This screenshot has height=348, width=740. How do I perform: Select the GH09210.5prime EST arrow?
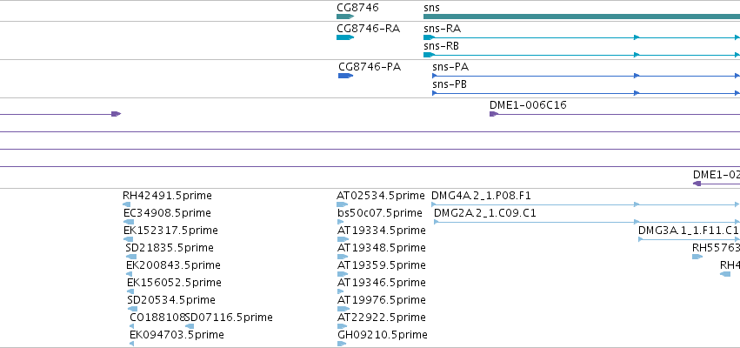pos(342,344)
